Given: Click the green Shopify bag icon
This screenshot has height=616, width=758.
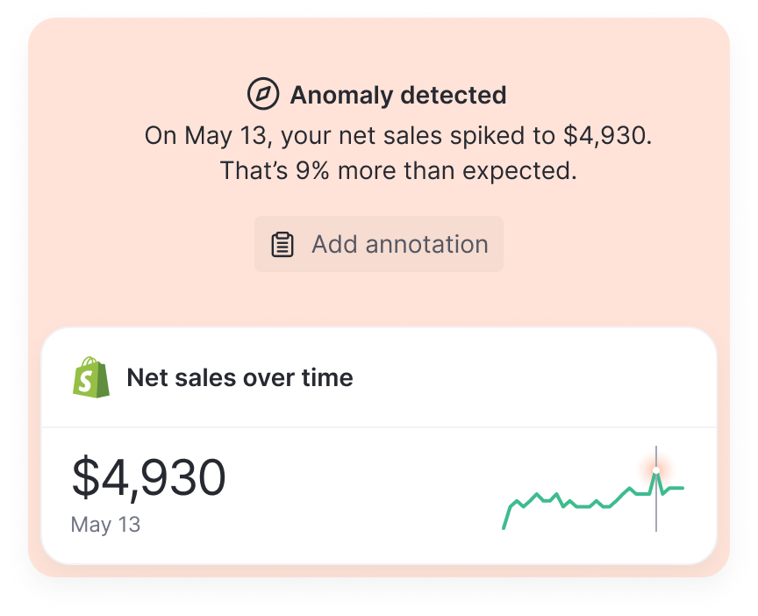Looking at the screenshot, I should (91, 377).
